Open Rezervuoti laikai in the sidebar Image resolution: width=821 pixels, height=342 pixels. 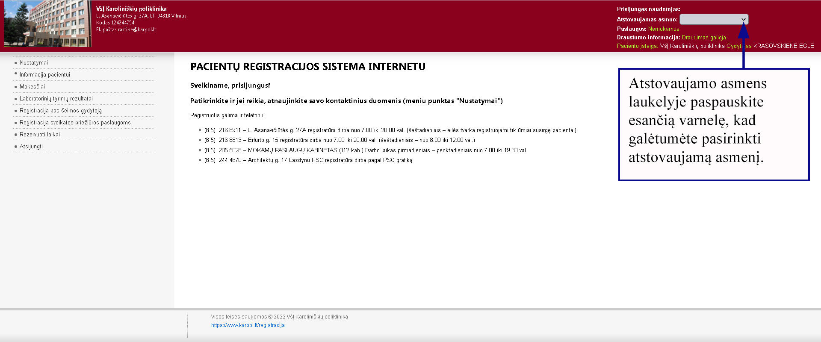(x=40, y=135)
